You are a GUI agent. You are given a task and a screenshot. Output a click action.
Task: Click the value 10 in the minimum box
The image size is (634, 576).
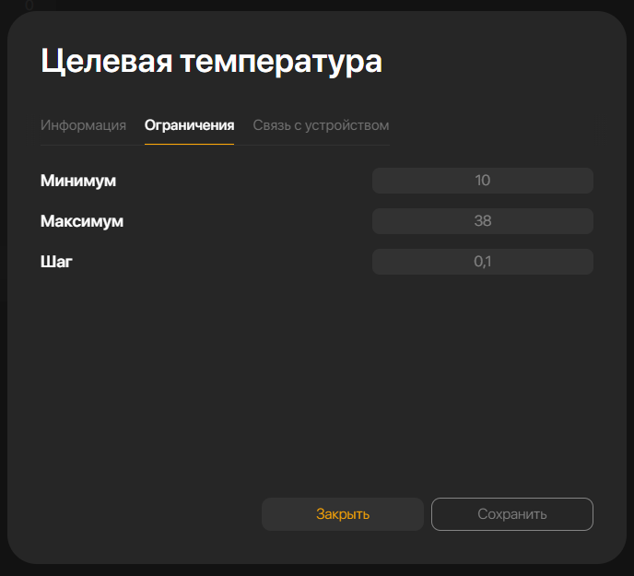[483, 181]
